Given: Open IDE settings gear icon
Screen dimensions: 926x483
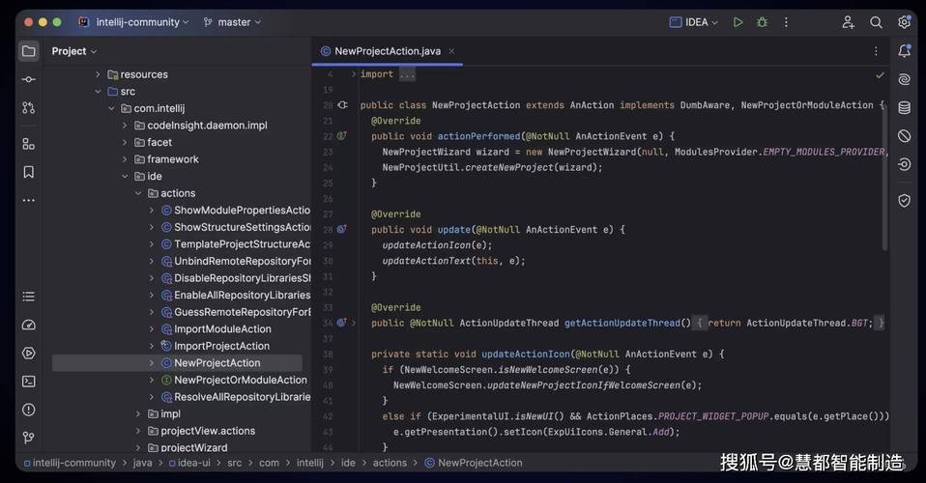Looking at the screenshot, I should click(904, 22).
